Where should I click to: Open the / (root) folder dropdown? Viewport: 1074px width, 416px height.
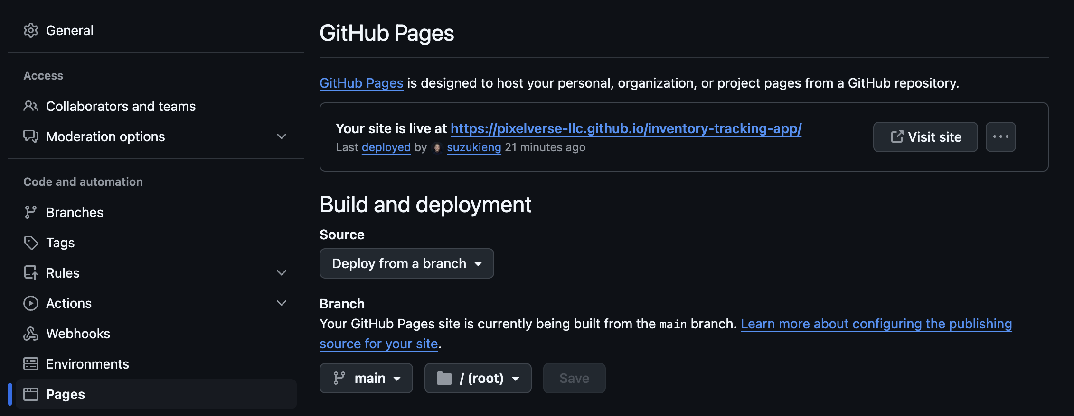[x=478, y=378]
